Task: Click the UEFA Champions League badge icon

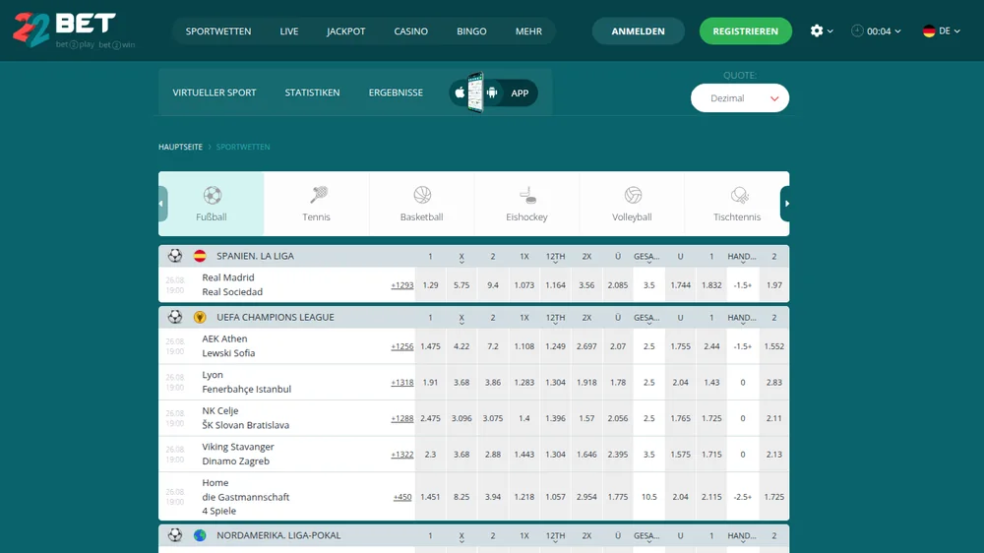Action: click(x=200, y=318)
